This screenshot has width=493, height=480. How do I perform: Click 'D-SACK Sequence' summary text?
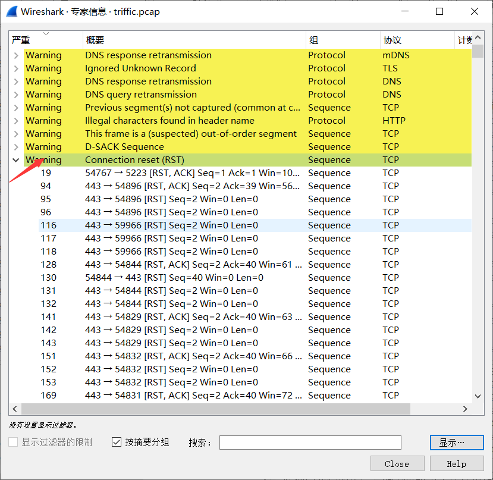(124, 147)
